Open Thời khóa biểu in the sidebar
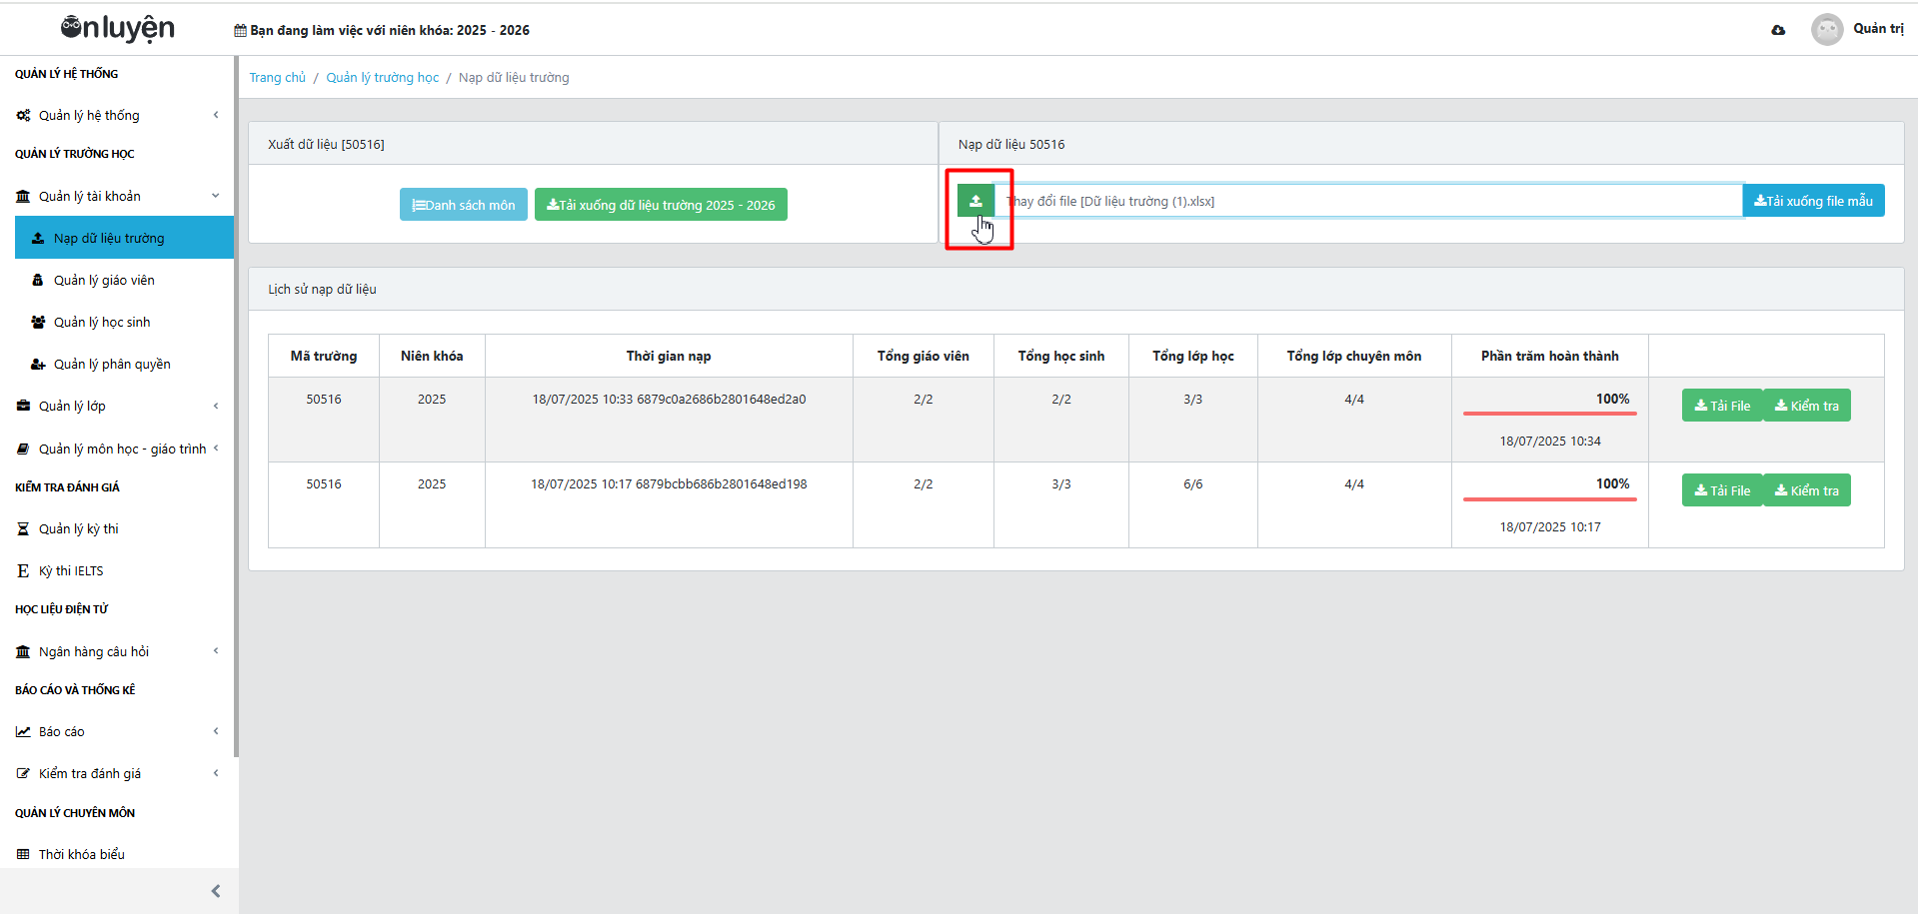The height and width of the screenshot is (914, 1918). (82, 855)
